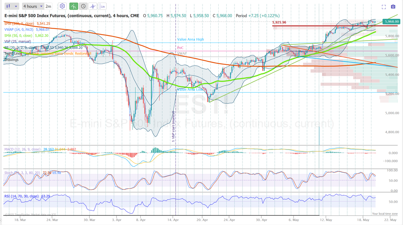Viewport: 403px width, 225px height.
Task: Open chart settings gear icon
Action: tap(62, 7)
